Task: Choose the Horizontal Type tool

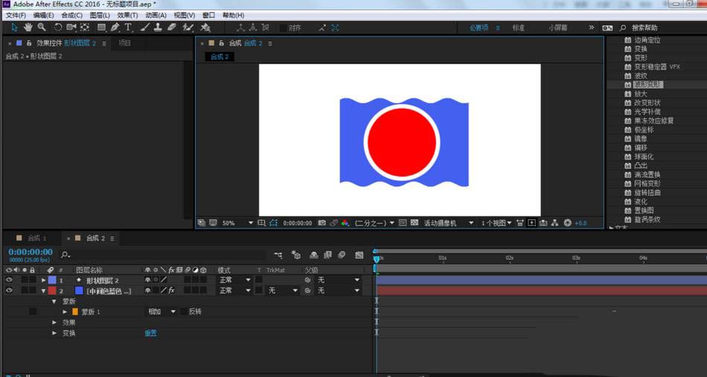Action: pos(128,28)
